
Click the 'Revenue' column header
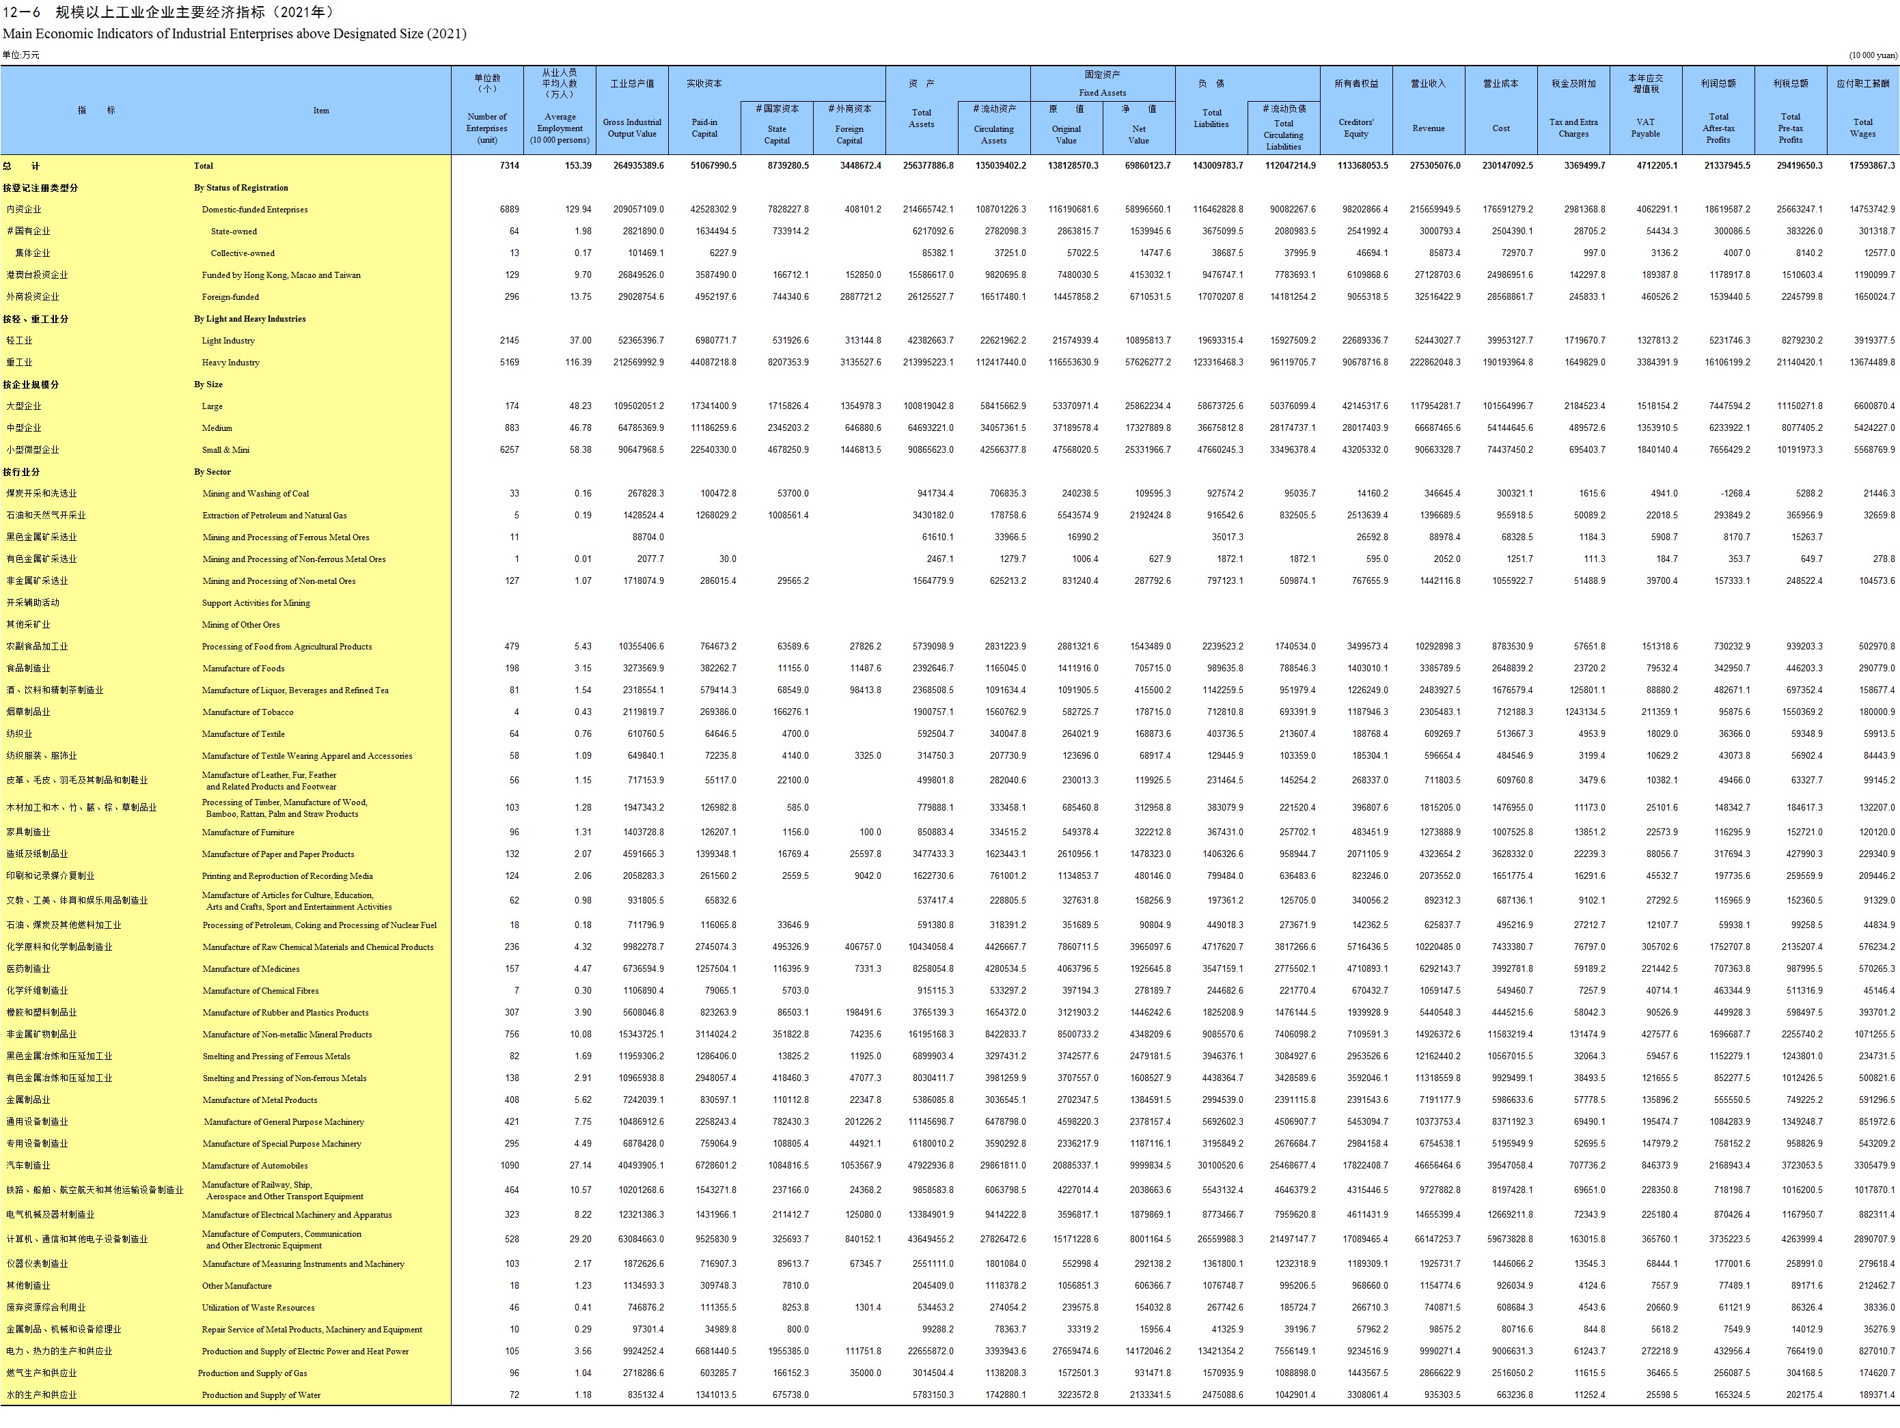pyautogui.click(x=1429, y=128)
